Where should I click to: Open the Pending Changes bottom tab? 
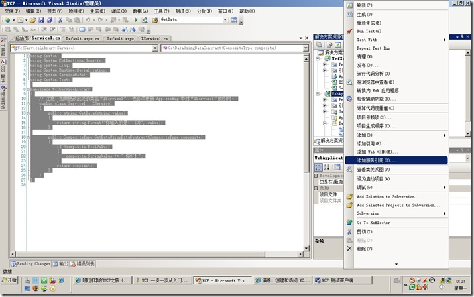coord(30,264)
